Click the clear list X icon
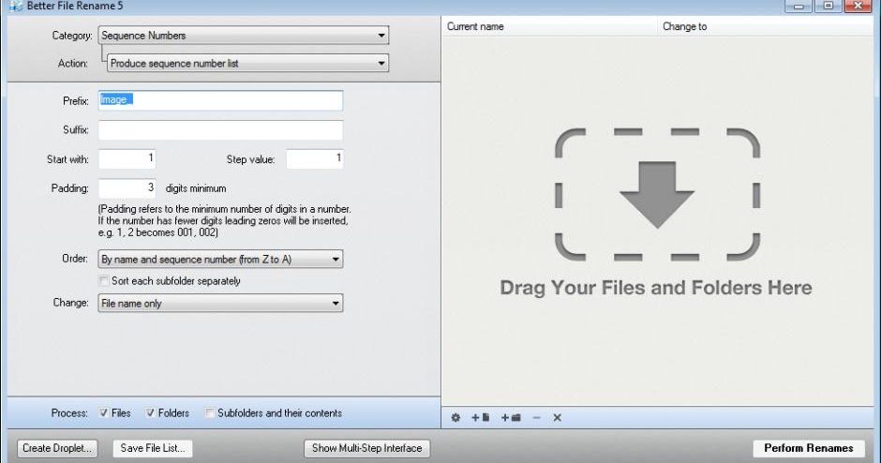Viewport: 881px width, 463px height. click(557, 417)
